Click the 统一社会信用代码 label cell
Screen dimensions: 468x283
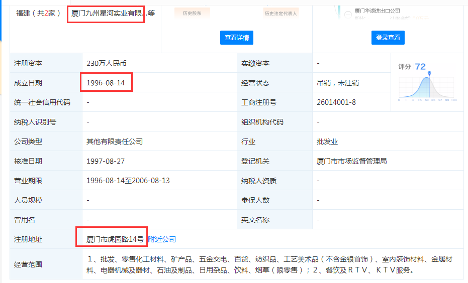[46, 102]
